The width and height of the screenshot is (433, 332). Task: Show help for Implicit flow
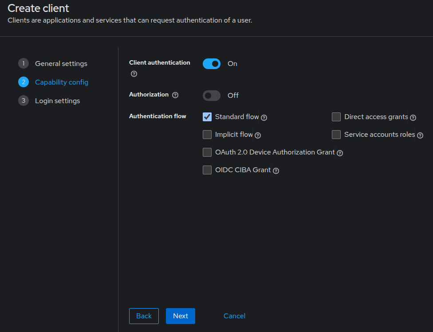pos(258,135)
